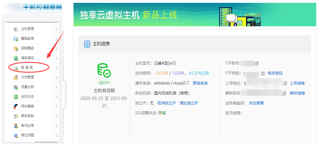317x145 pixels.
Task: Click the 更换系统 link
Action: click(200, 83)
